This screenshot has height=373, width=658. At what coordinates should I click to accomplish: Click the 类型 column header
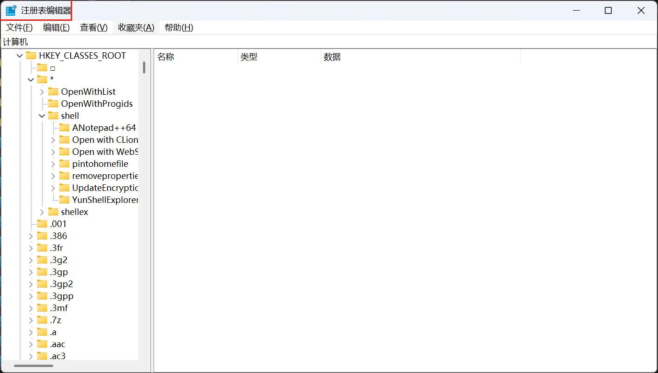point(279,57)
